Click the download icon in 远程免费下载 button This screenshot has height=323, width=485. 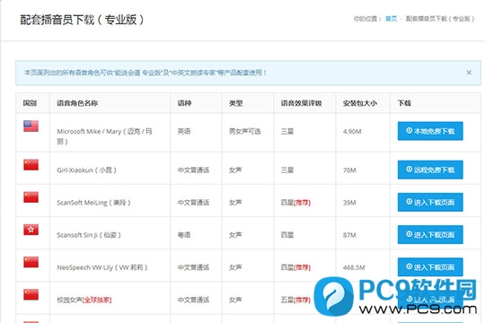tap(409, 169)
